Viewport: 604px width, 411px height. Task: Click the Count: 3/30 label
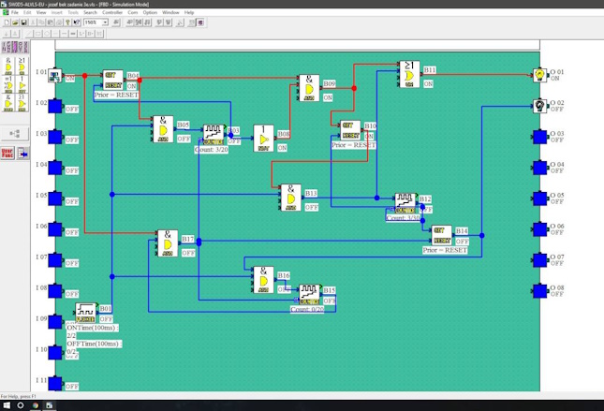coord(403,217)
